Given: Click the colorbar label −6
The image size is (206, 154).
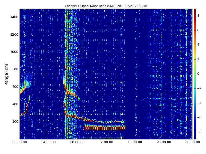Looking at the screenshot, I should [199, 117].
